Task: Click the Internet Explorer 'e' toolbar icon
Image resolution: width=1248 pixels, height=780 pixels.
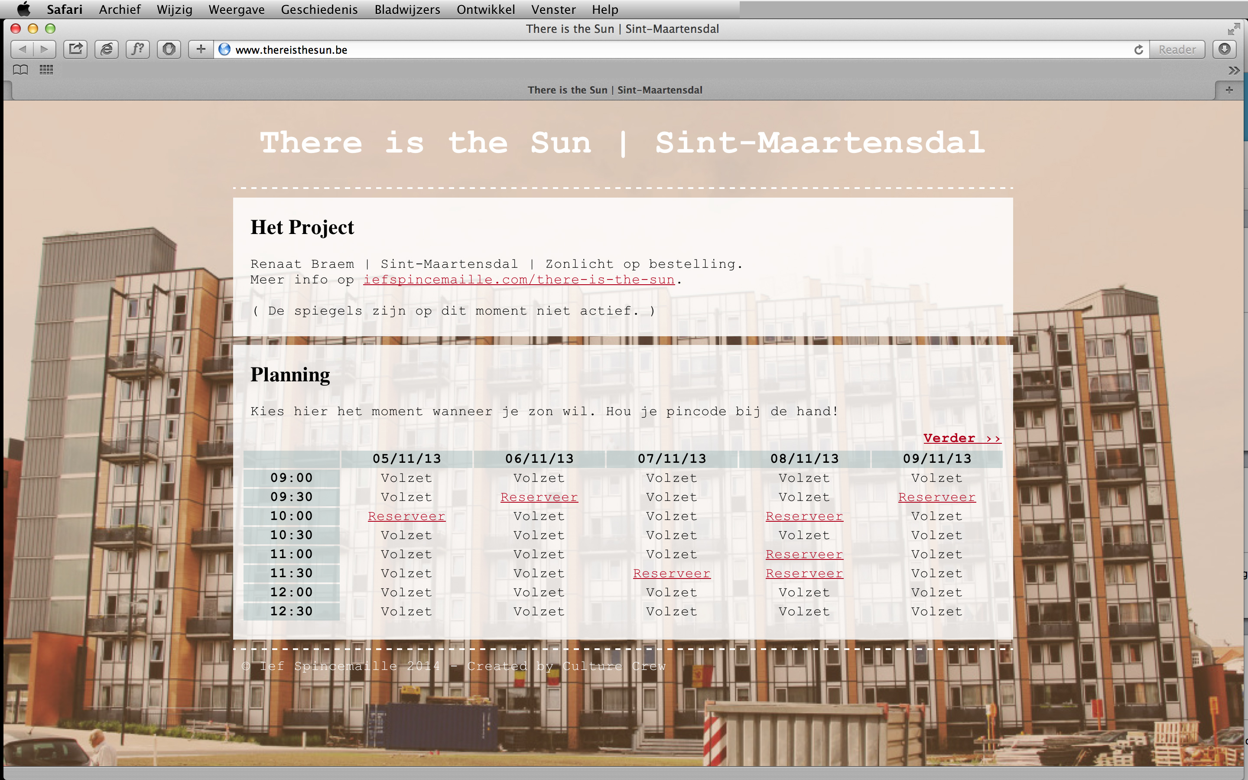Action: click(107, 49)
